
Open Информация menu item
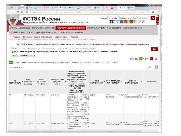pyautogui.click(x=24, y=28)
